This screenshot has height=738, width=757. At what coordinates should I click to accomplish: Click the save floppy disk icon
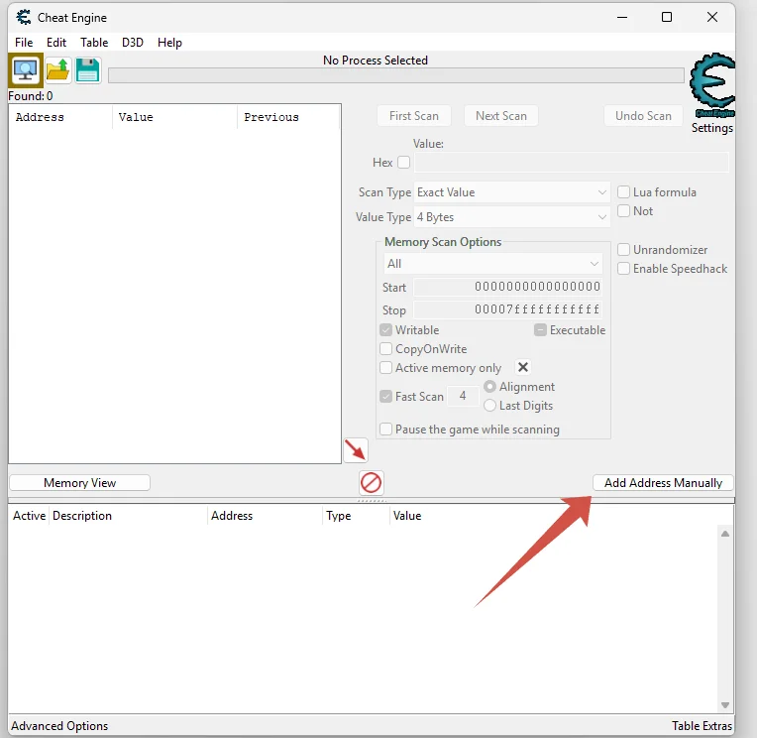[88, 70]
